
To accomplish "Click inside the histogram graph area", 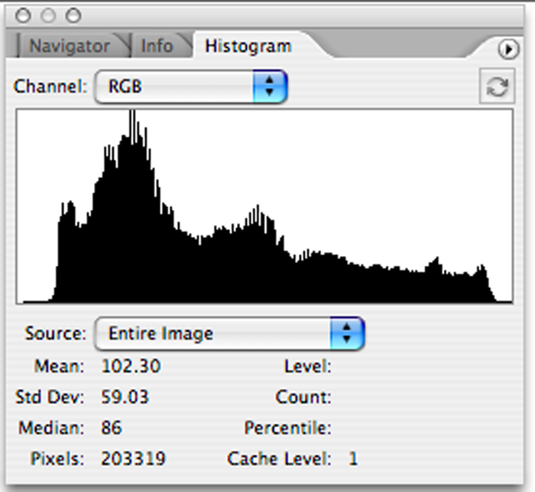I will (264, 206).
